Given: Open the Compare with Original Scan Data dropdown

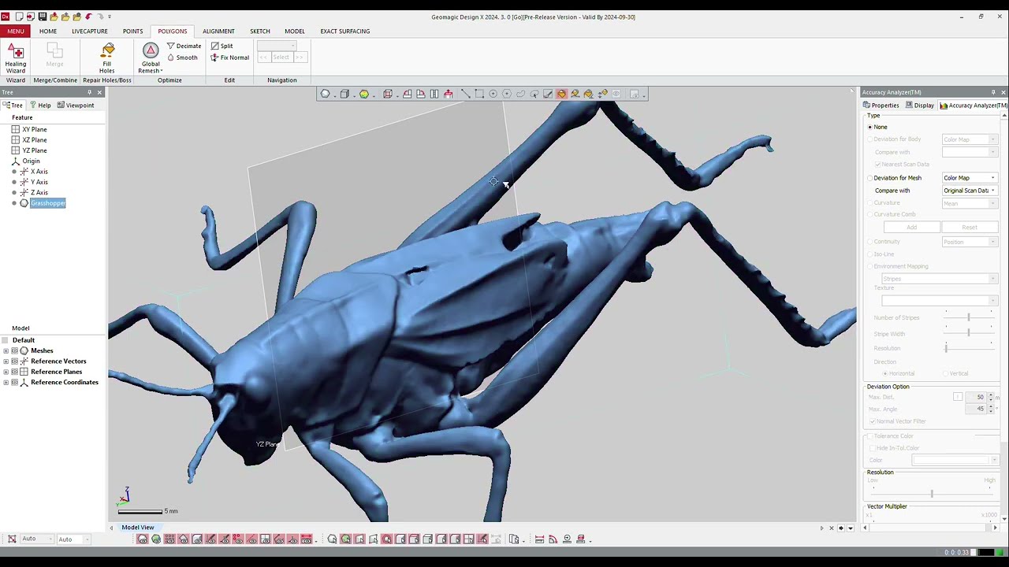Looking at the screenshot, I should (x=970, y=191).
